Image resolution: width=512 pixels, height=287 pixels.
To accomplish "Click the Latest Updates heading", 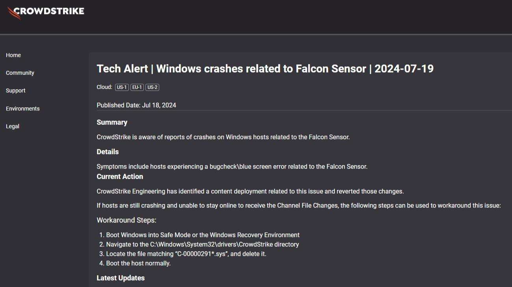I will (121, 278).
